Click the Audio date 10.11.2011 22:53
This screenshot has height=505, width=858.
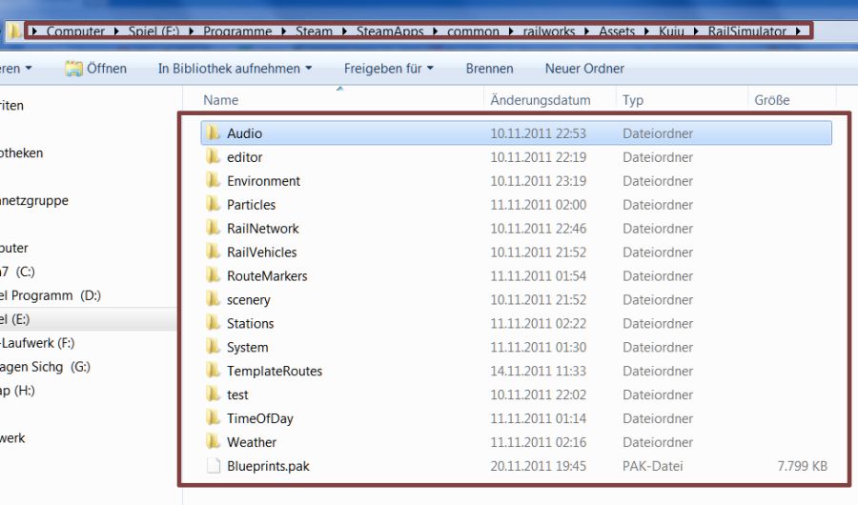point(538,133)
